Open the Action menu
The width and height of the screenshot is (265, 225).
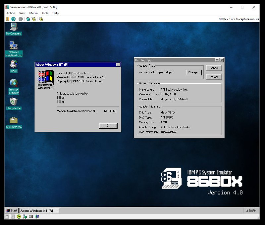pos(11,13)
